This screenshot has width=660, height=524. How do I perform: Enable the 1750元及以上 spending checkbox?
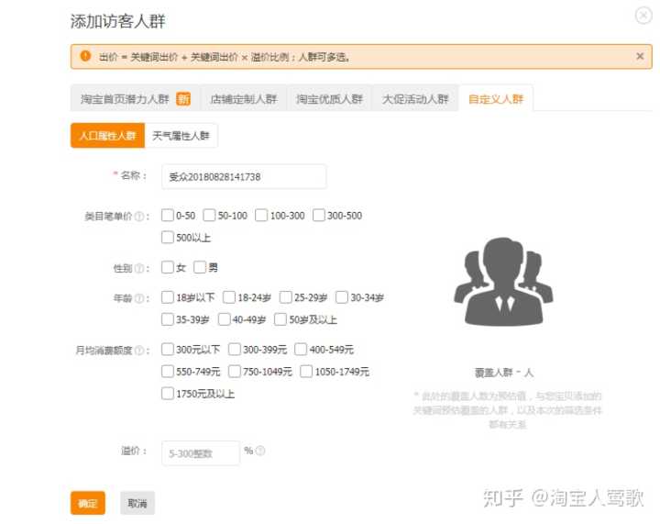coord(167,394)
